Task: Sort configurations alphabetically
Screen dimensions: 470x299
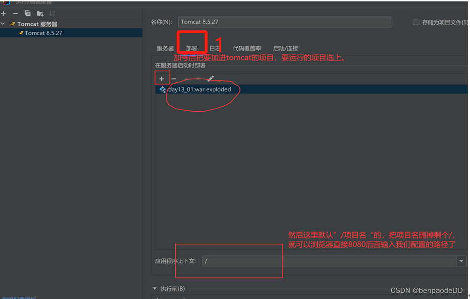Action: tap(52, 14)
